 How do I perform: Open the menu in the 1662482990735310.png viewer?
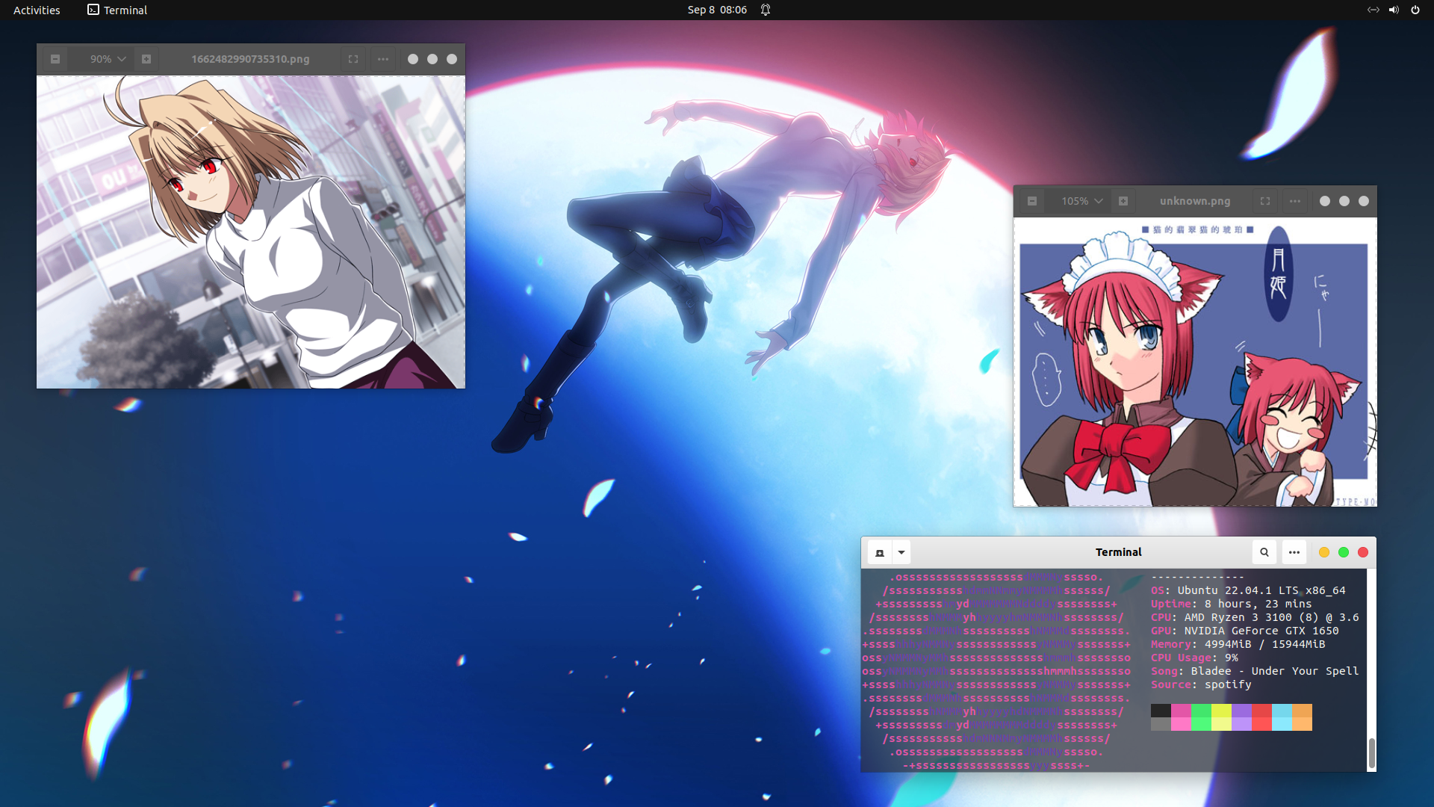pyautogui.click(x=383, y=59)
